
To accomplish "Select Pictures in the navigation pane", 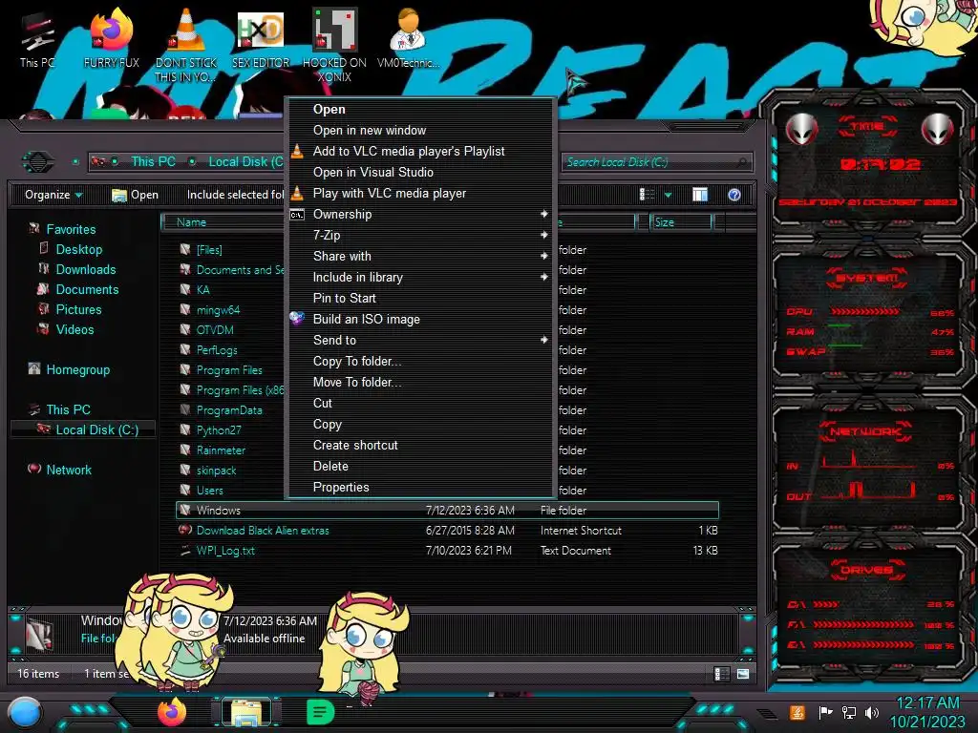I will tap(78, 309).
